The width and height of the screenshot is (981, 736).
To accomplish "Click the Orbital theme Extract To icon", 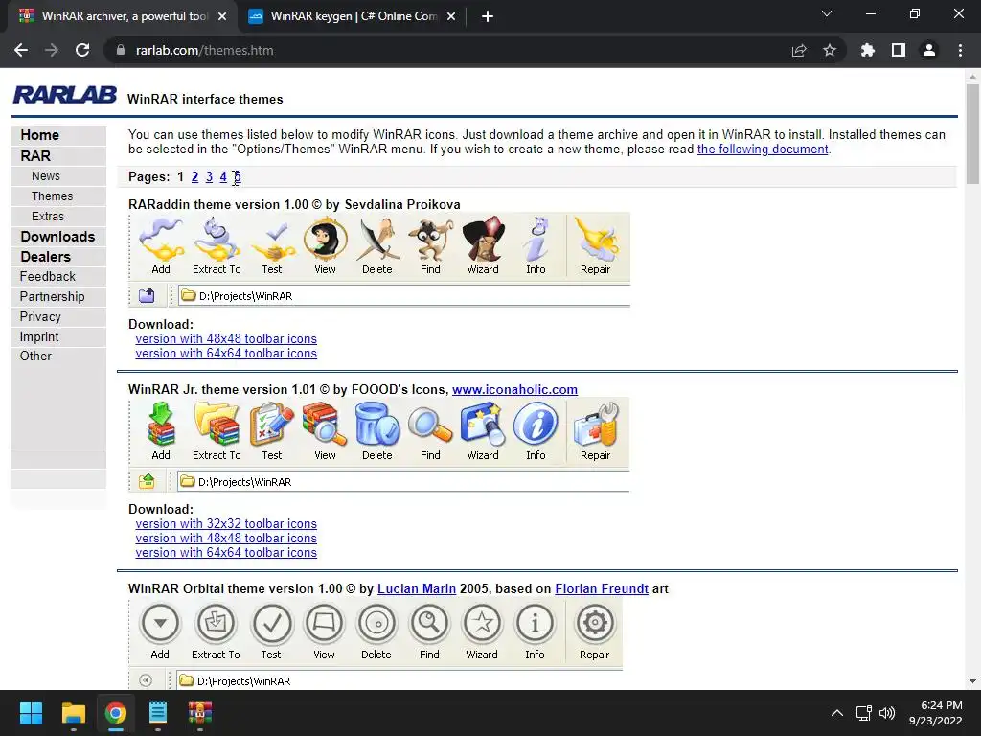I will click(216, 623).
